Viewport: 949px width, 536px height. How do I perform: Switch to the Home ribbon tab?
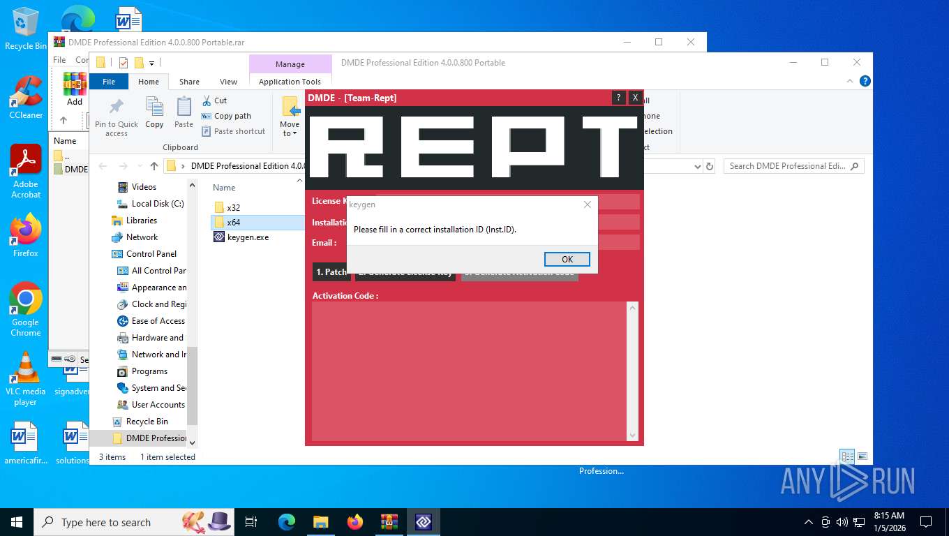pyautogui.click(x=149, y=82)
